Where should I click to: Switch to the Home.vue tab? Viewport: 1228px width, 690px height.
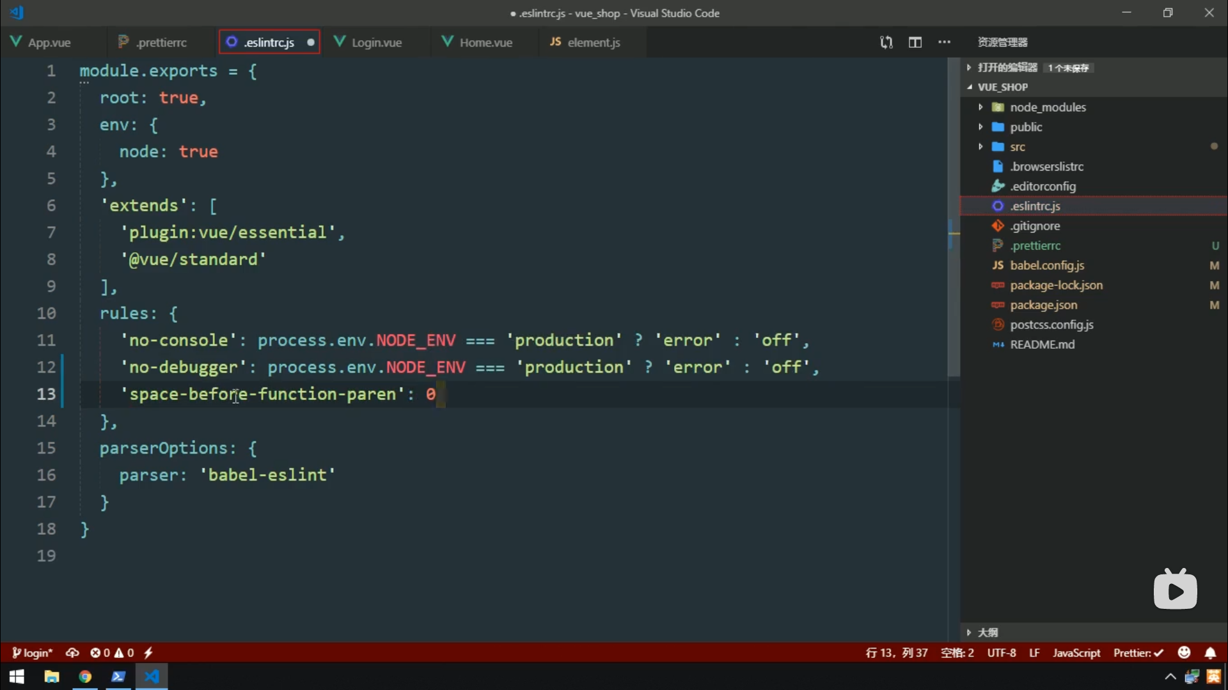(x=485, y=42)
